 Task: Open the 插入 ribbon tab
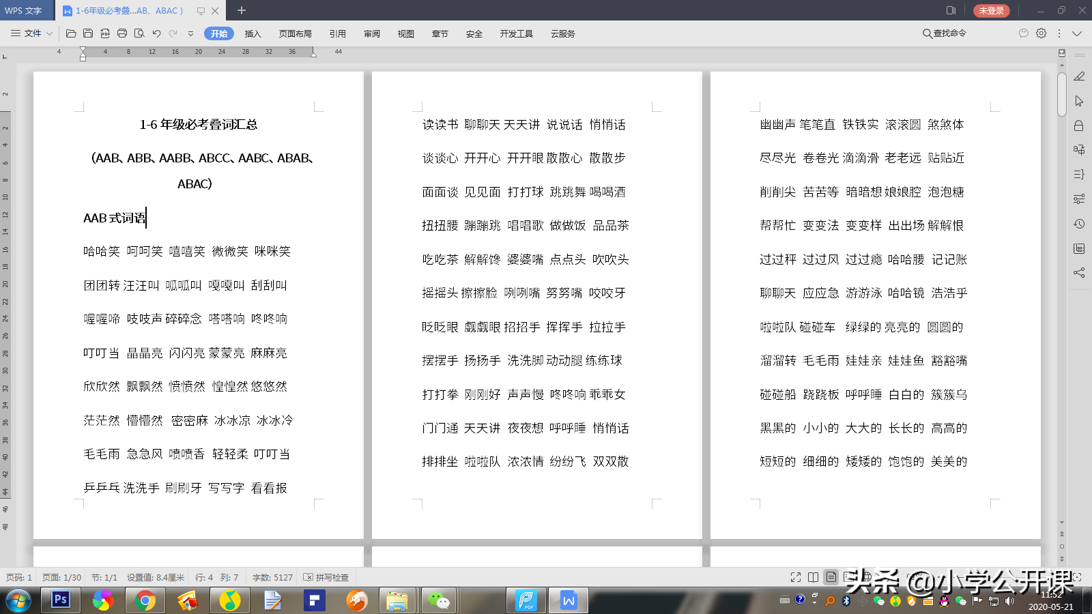click(x=253, y=33)
